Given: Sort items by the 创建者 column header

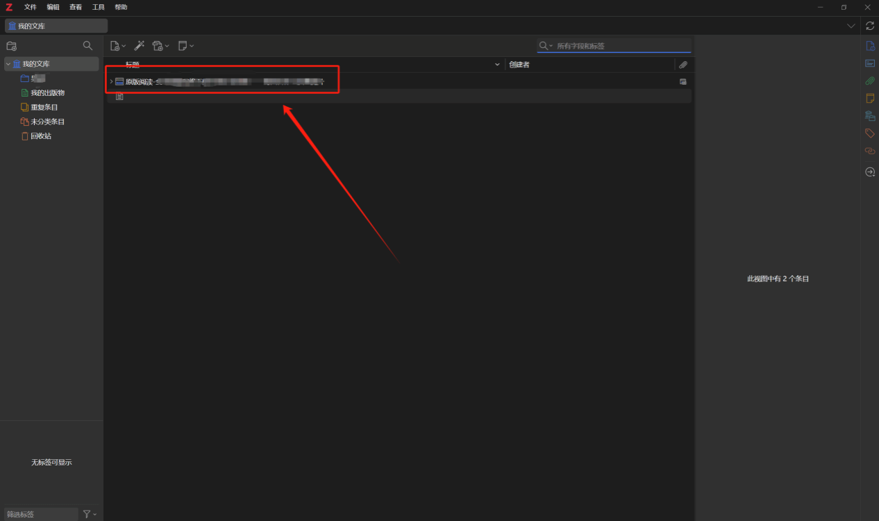Looking at the screenshot, I should 589,65.
